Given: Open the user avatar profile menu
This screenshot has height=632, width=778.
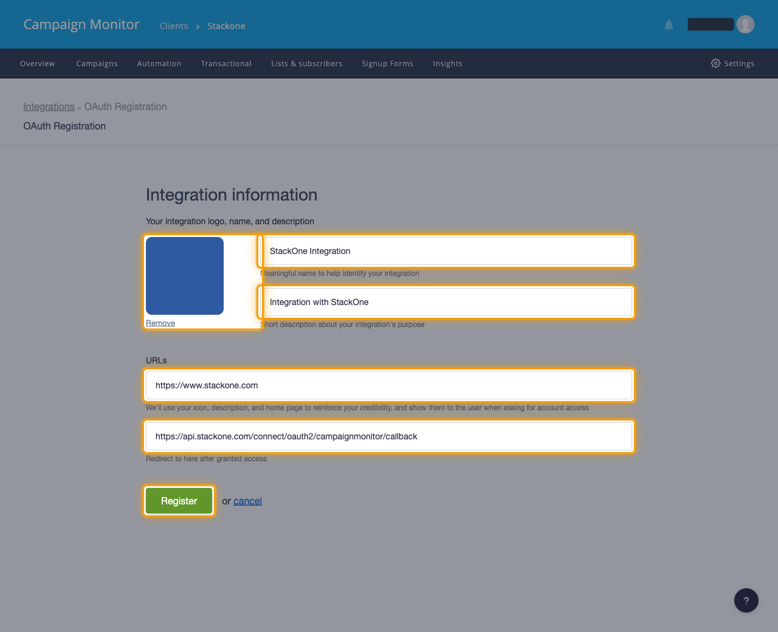Looking at the screenshot, I should point(745,24).
